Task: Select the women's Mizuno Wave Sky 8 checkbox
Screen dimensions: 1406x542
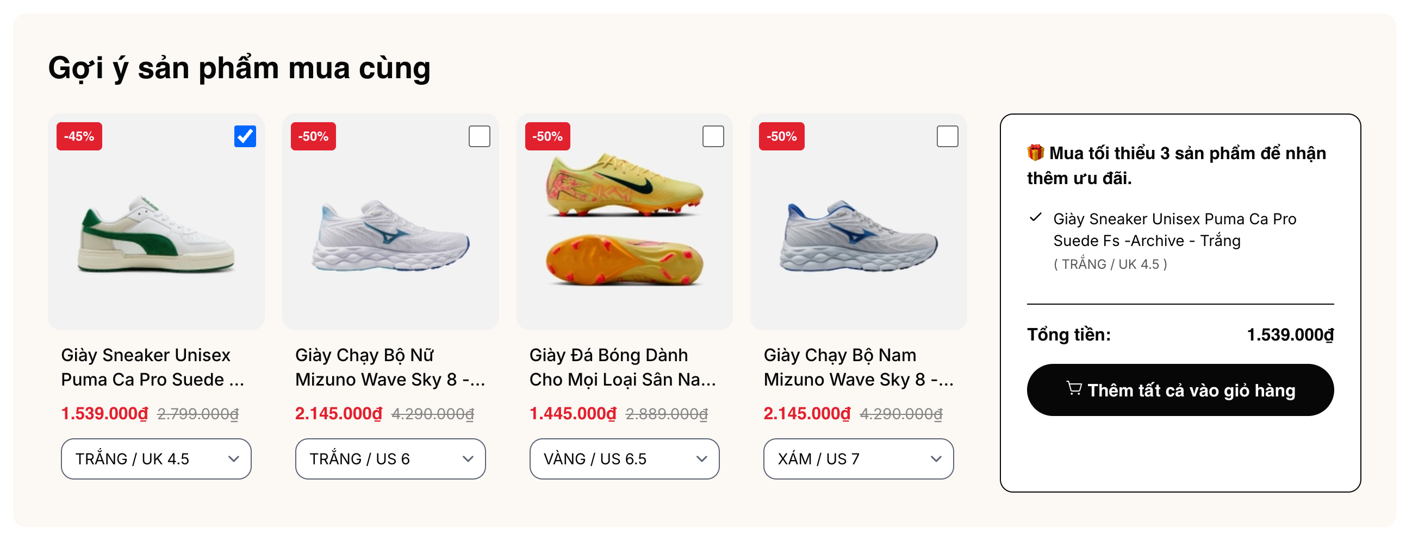Action: pyautogui.click(x=479, y=136)
